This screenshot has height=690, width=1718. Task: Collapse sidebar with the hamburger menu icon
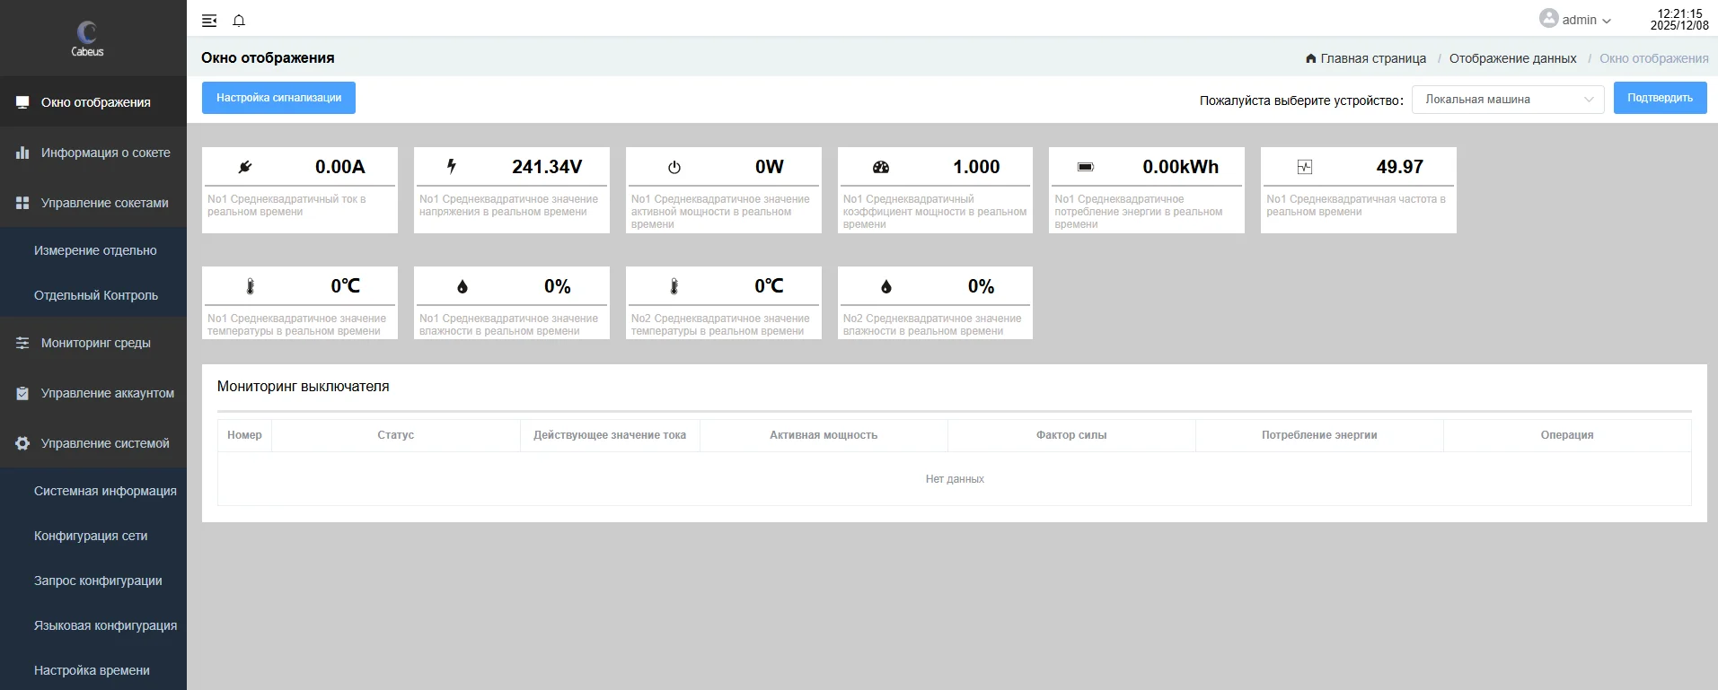(209, 21)
